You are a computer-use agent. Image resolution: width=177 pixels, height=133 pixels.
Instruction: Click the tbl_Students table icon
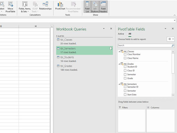[x=58, y=57]
